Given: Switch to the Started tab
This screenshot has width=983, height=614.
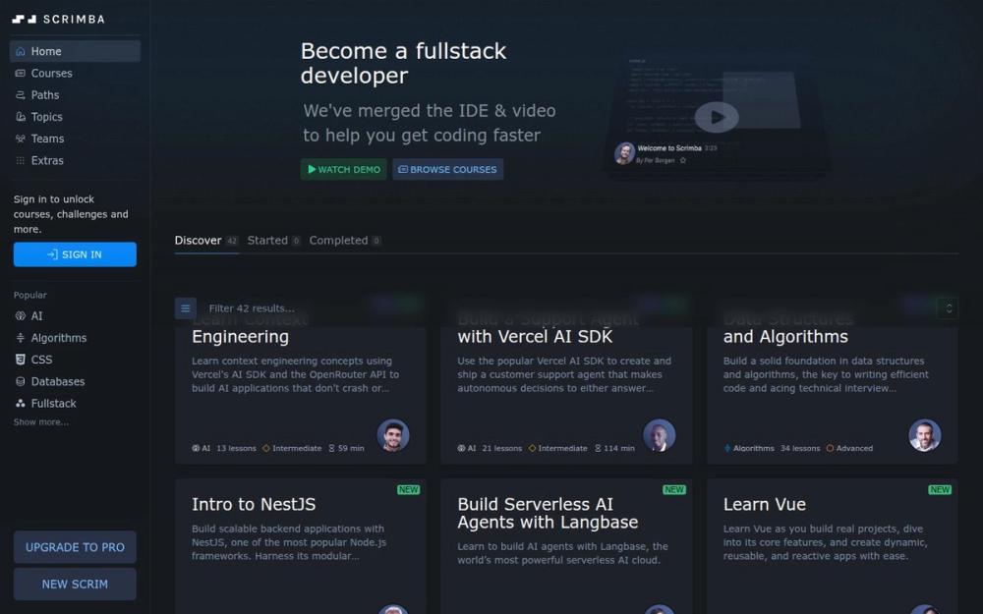Looking at the screenshot, I should click(273, 241).
